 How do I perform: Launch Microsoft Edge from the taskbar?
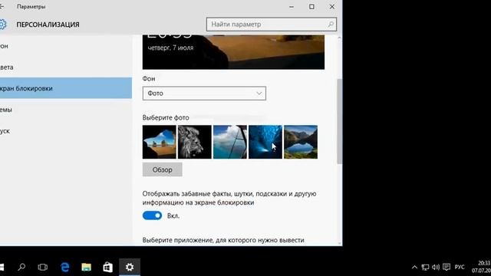(64, 267)
